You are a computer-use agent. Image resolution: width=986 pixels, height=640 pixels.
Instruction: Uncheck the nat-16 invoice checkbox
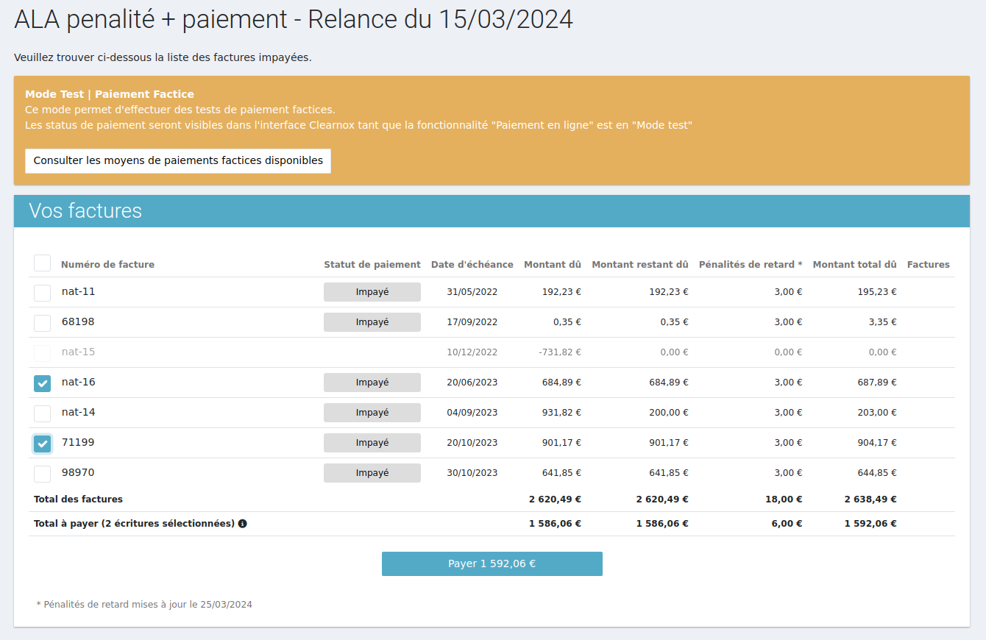(43, 383)
